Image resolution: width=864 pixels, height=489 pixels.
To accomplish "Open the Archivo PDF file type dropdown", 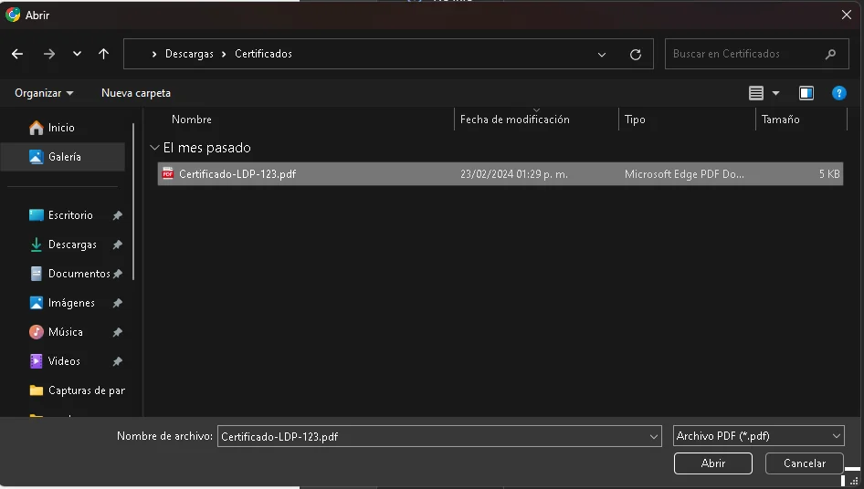I will tap(758, 437).
